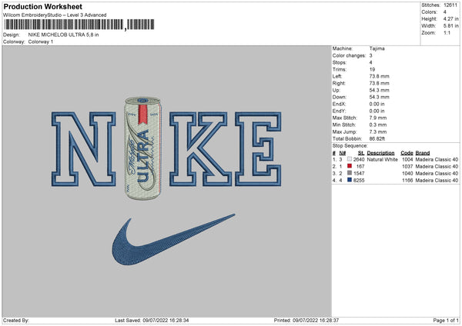
Task: Click the 'St.' column header
Action: (x=361, y=153)
